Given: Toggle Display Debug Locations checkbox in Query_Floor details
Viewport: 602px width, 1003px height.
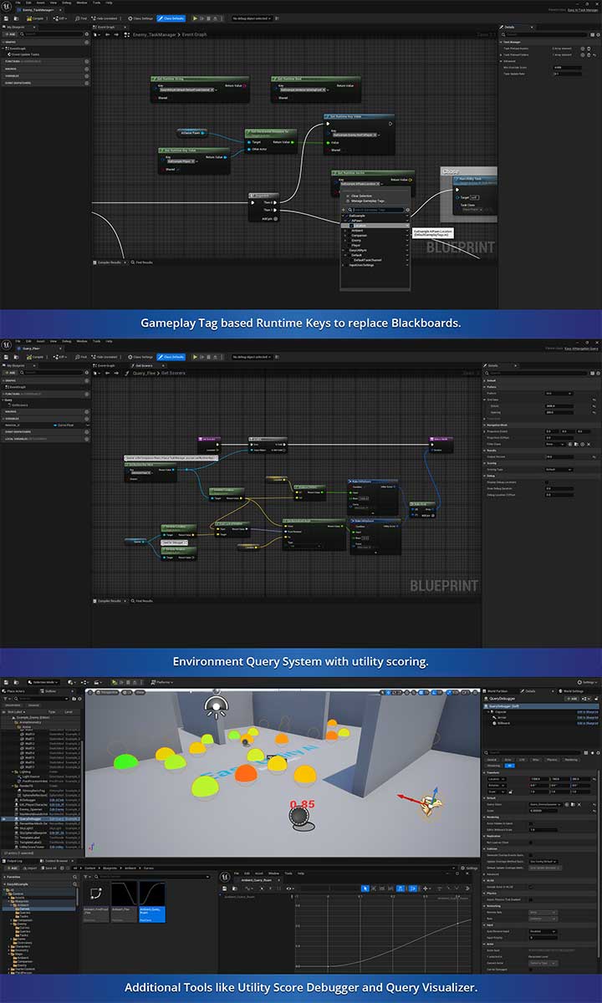Looking at the screenshot, I should click(548, 482).
